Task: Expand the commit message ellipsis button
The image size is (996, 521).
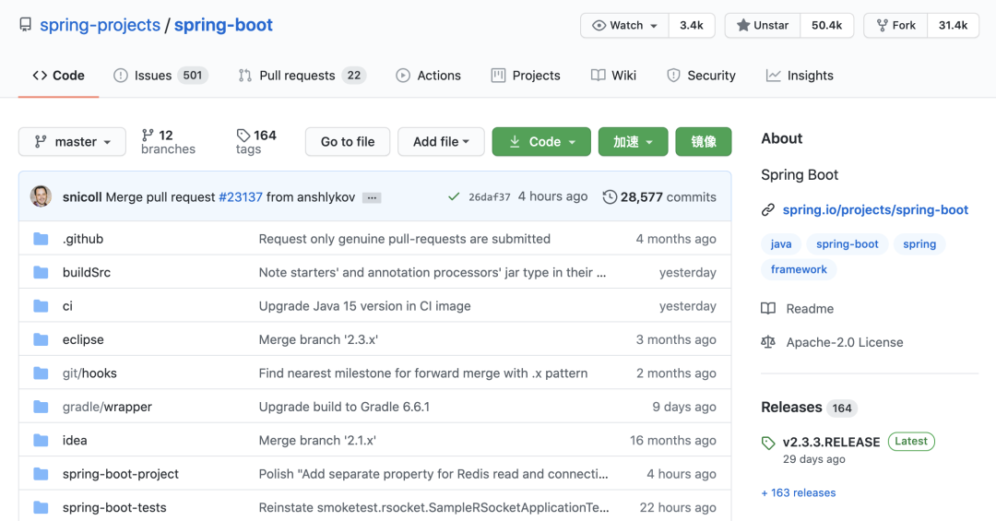Action: click(x=372, y=197)
